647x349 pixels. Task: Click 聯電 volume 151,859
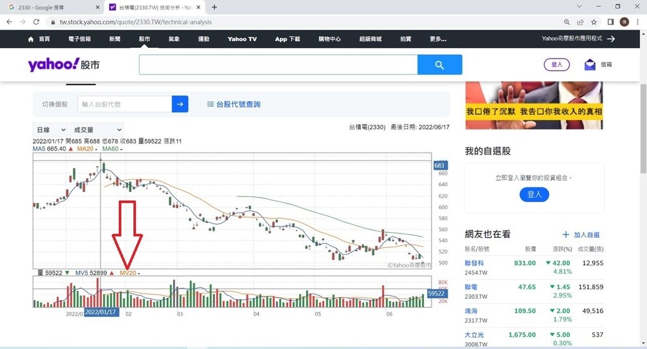[591, 287]
